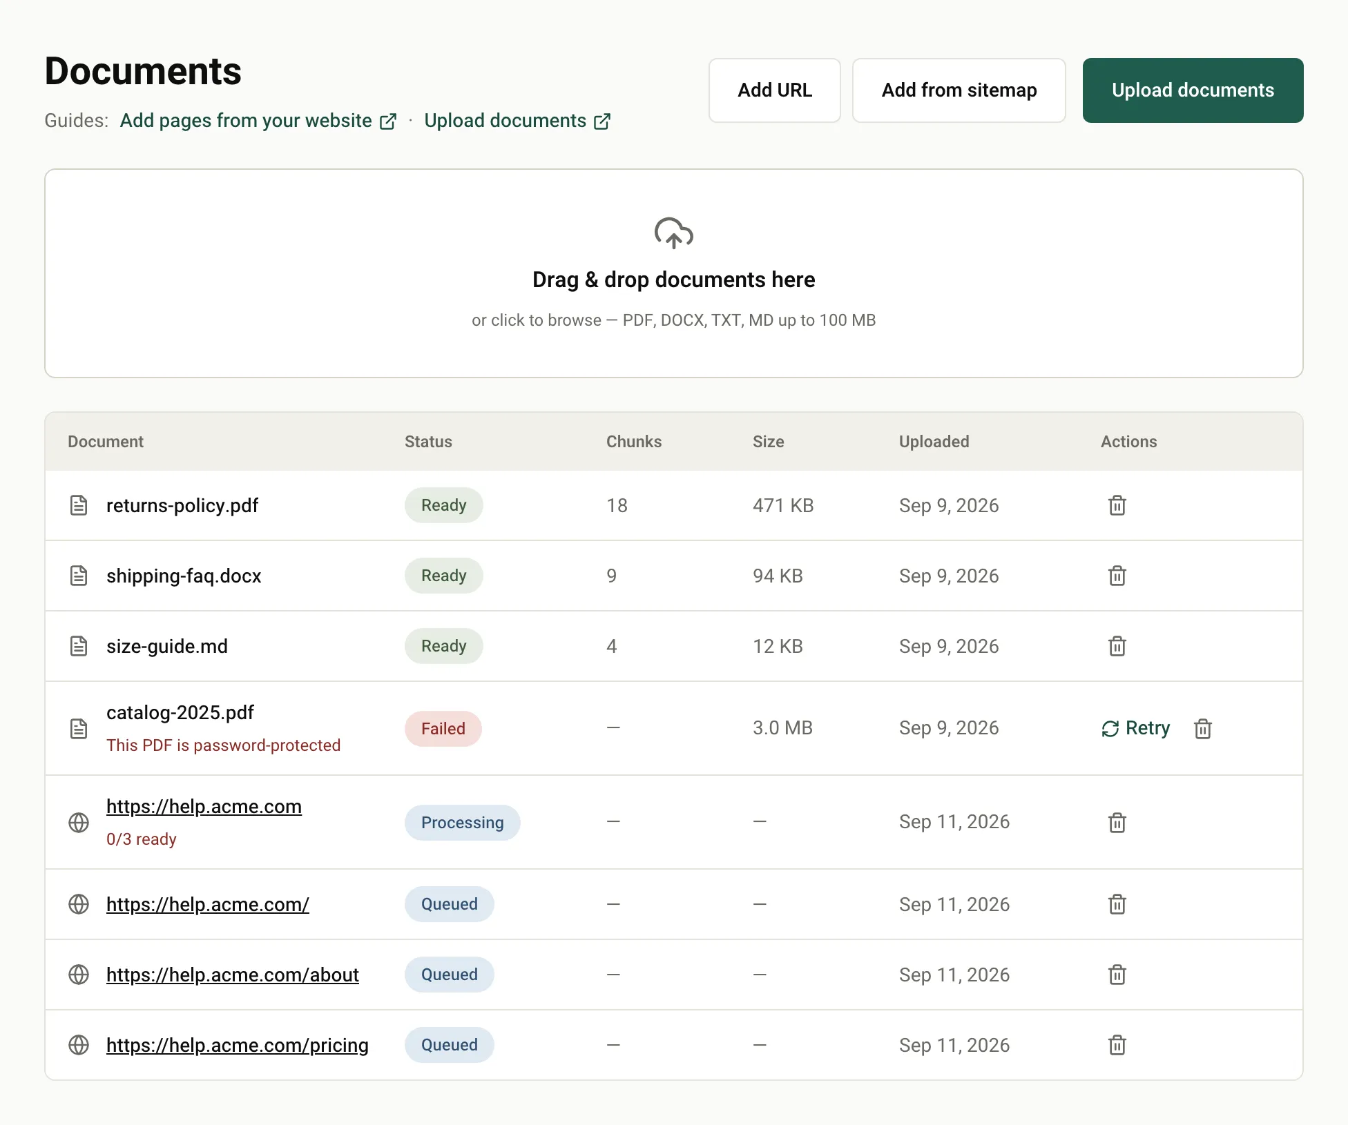Open the 'Add pages from your website' guide
The image size is (1348, 1125).
258,121
